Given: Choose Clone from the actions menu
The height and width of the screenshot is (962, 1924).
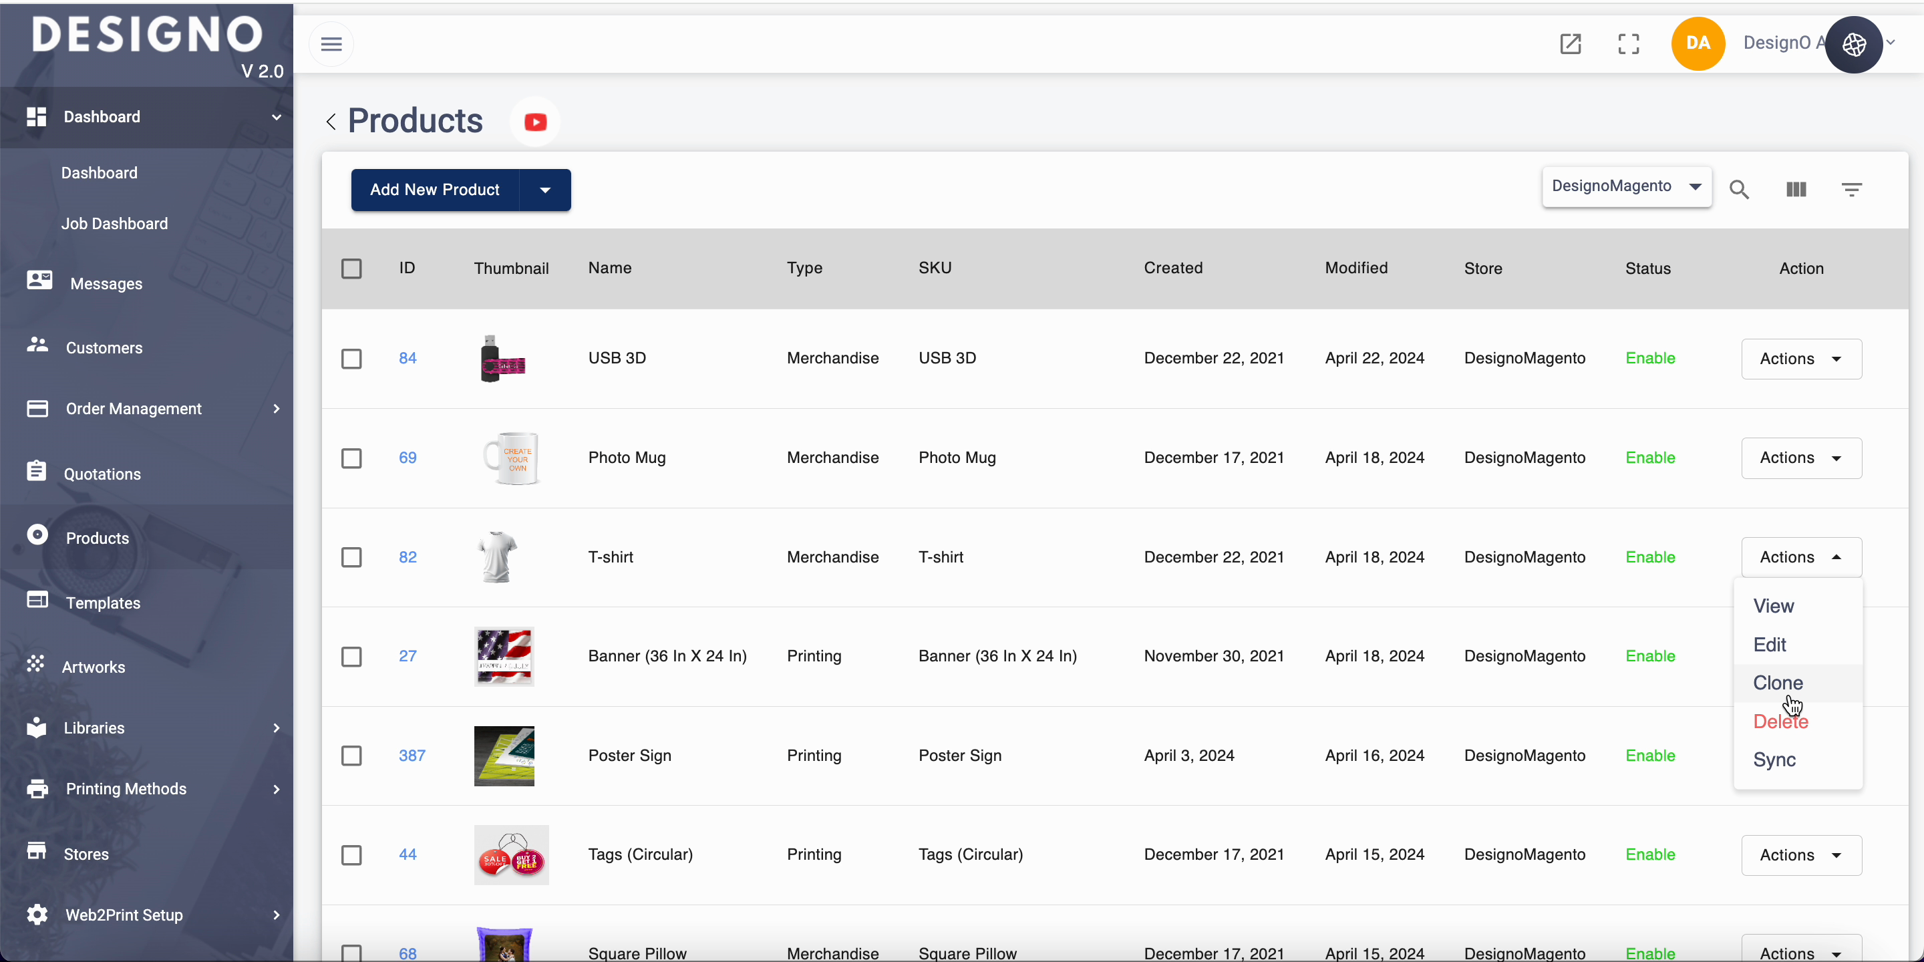Looking at the screenshot, I should [x=1778, y=683].
